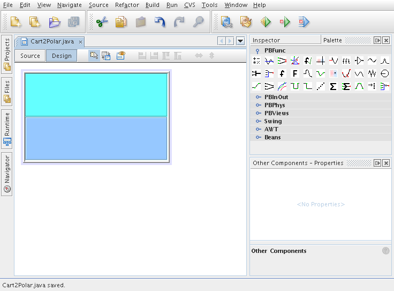Click the New Project toolbar icon
The width and height of the screenshot is (394, 291).
[x=16, y=22]
